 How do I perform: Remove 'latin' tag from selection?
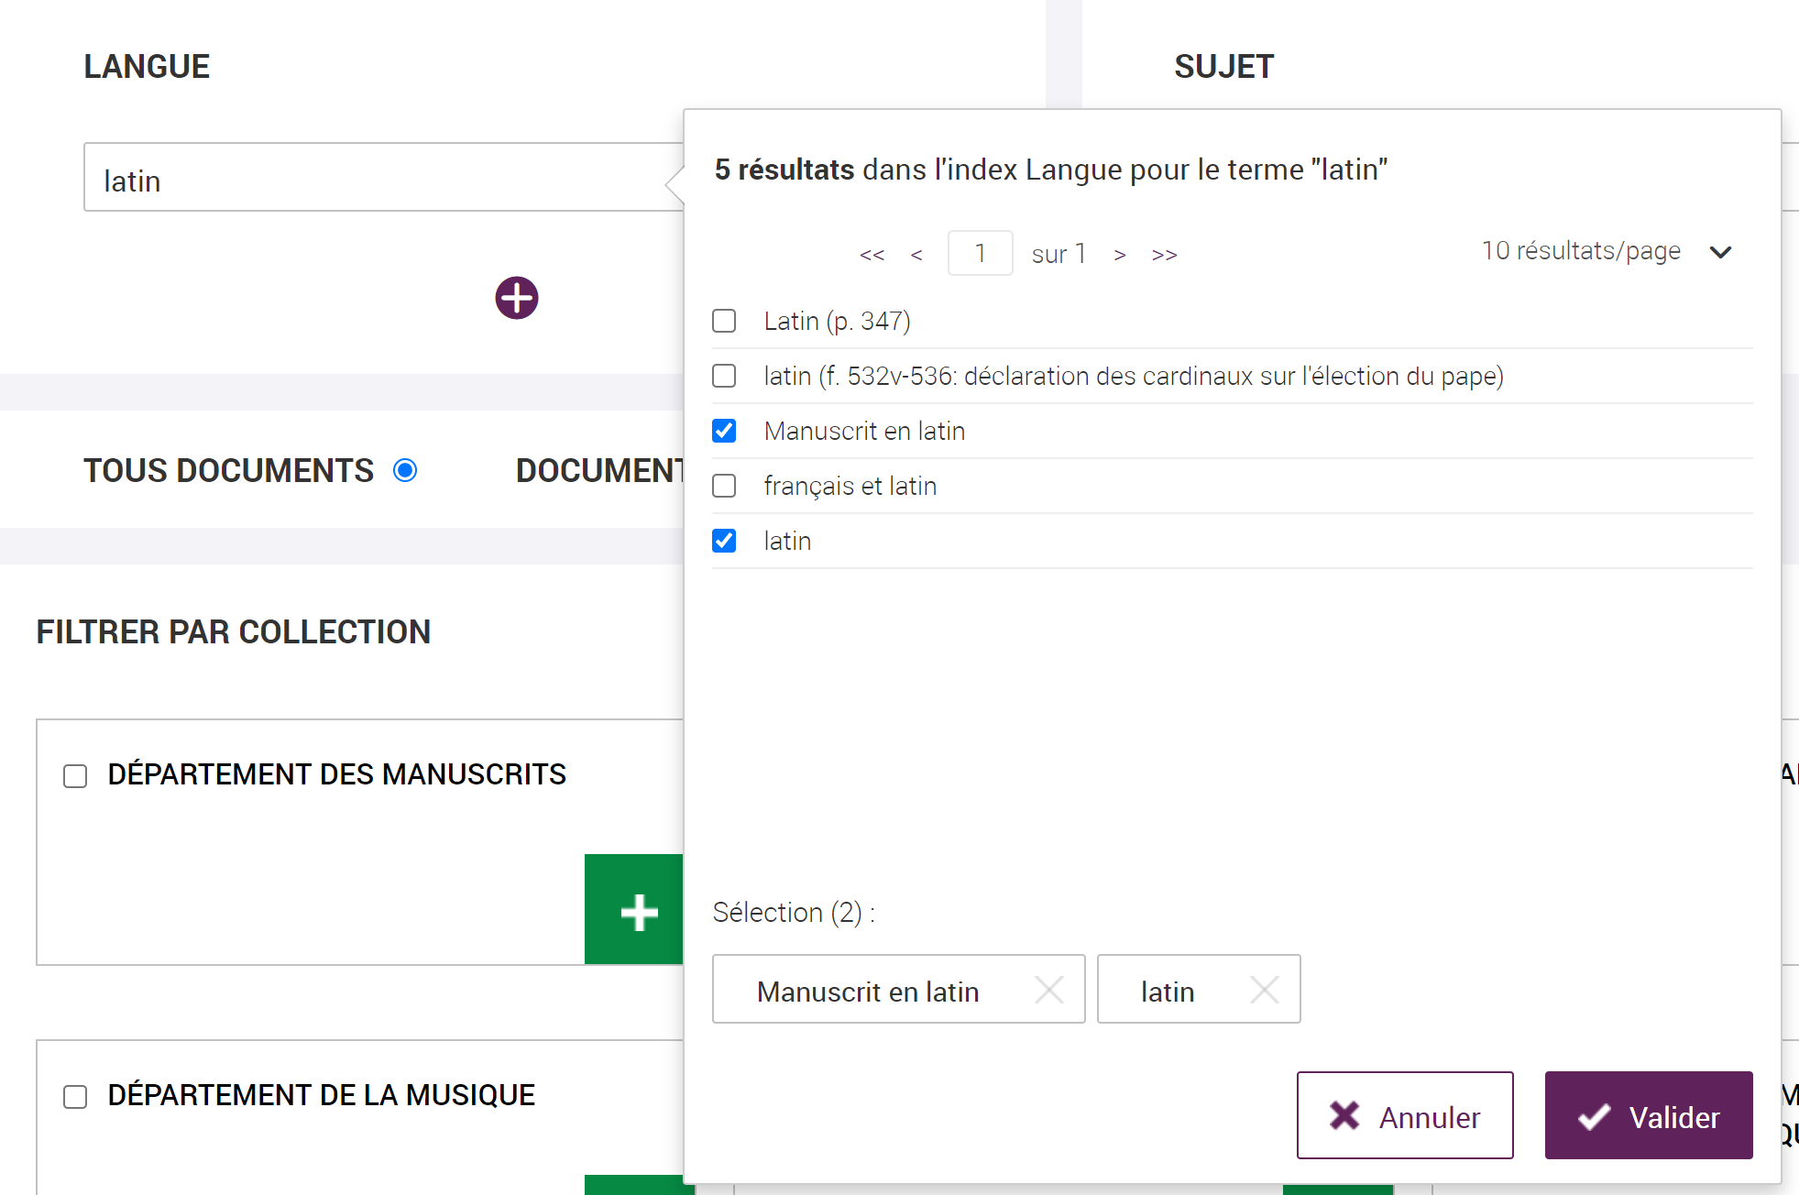click(1264, 990)
